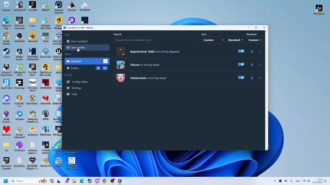
Task: Toggle the HiddenUnits mod switch
Action: click(x=241, y=78)
